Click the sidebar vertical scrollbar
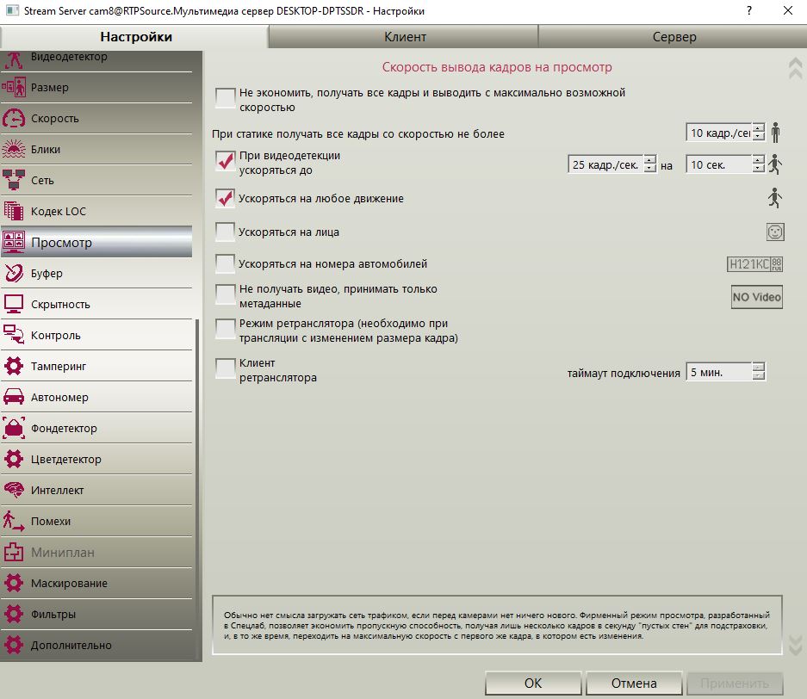807x699 pixels. click(x=197, y=489)
